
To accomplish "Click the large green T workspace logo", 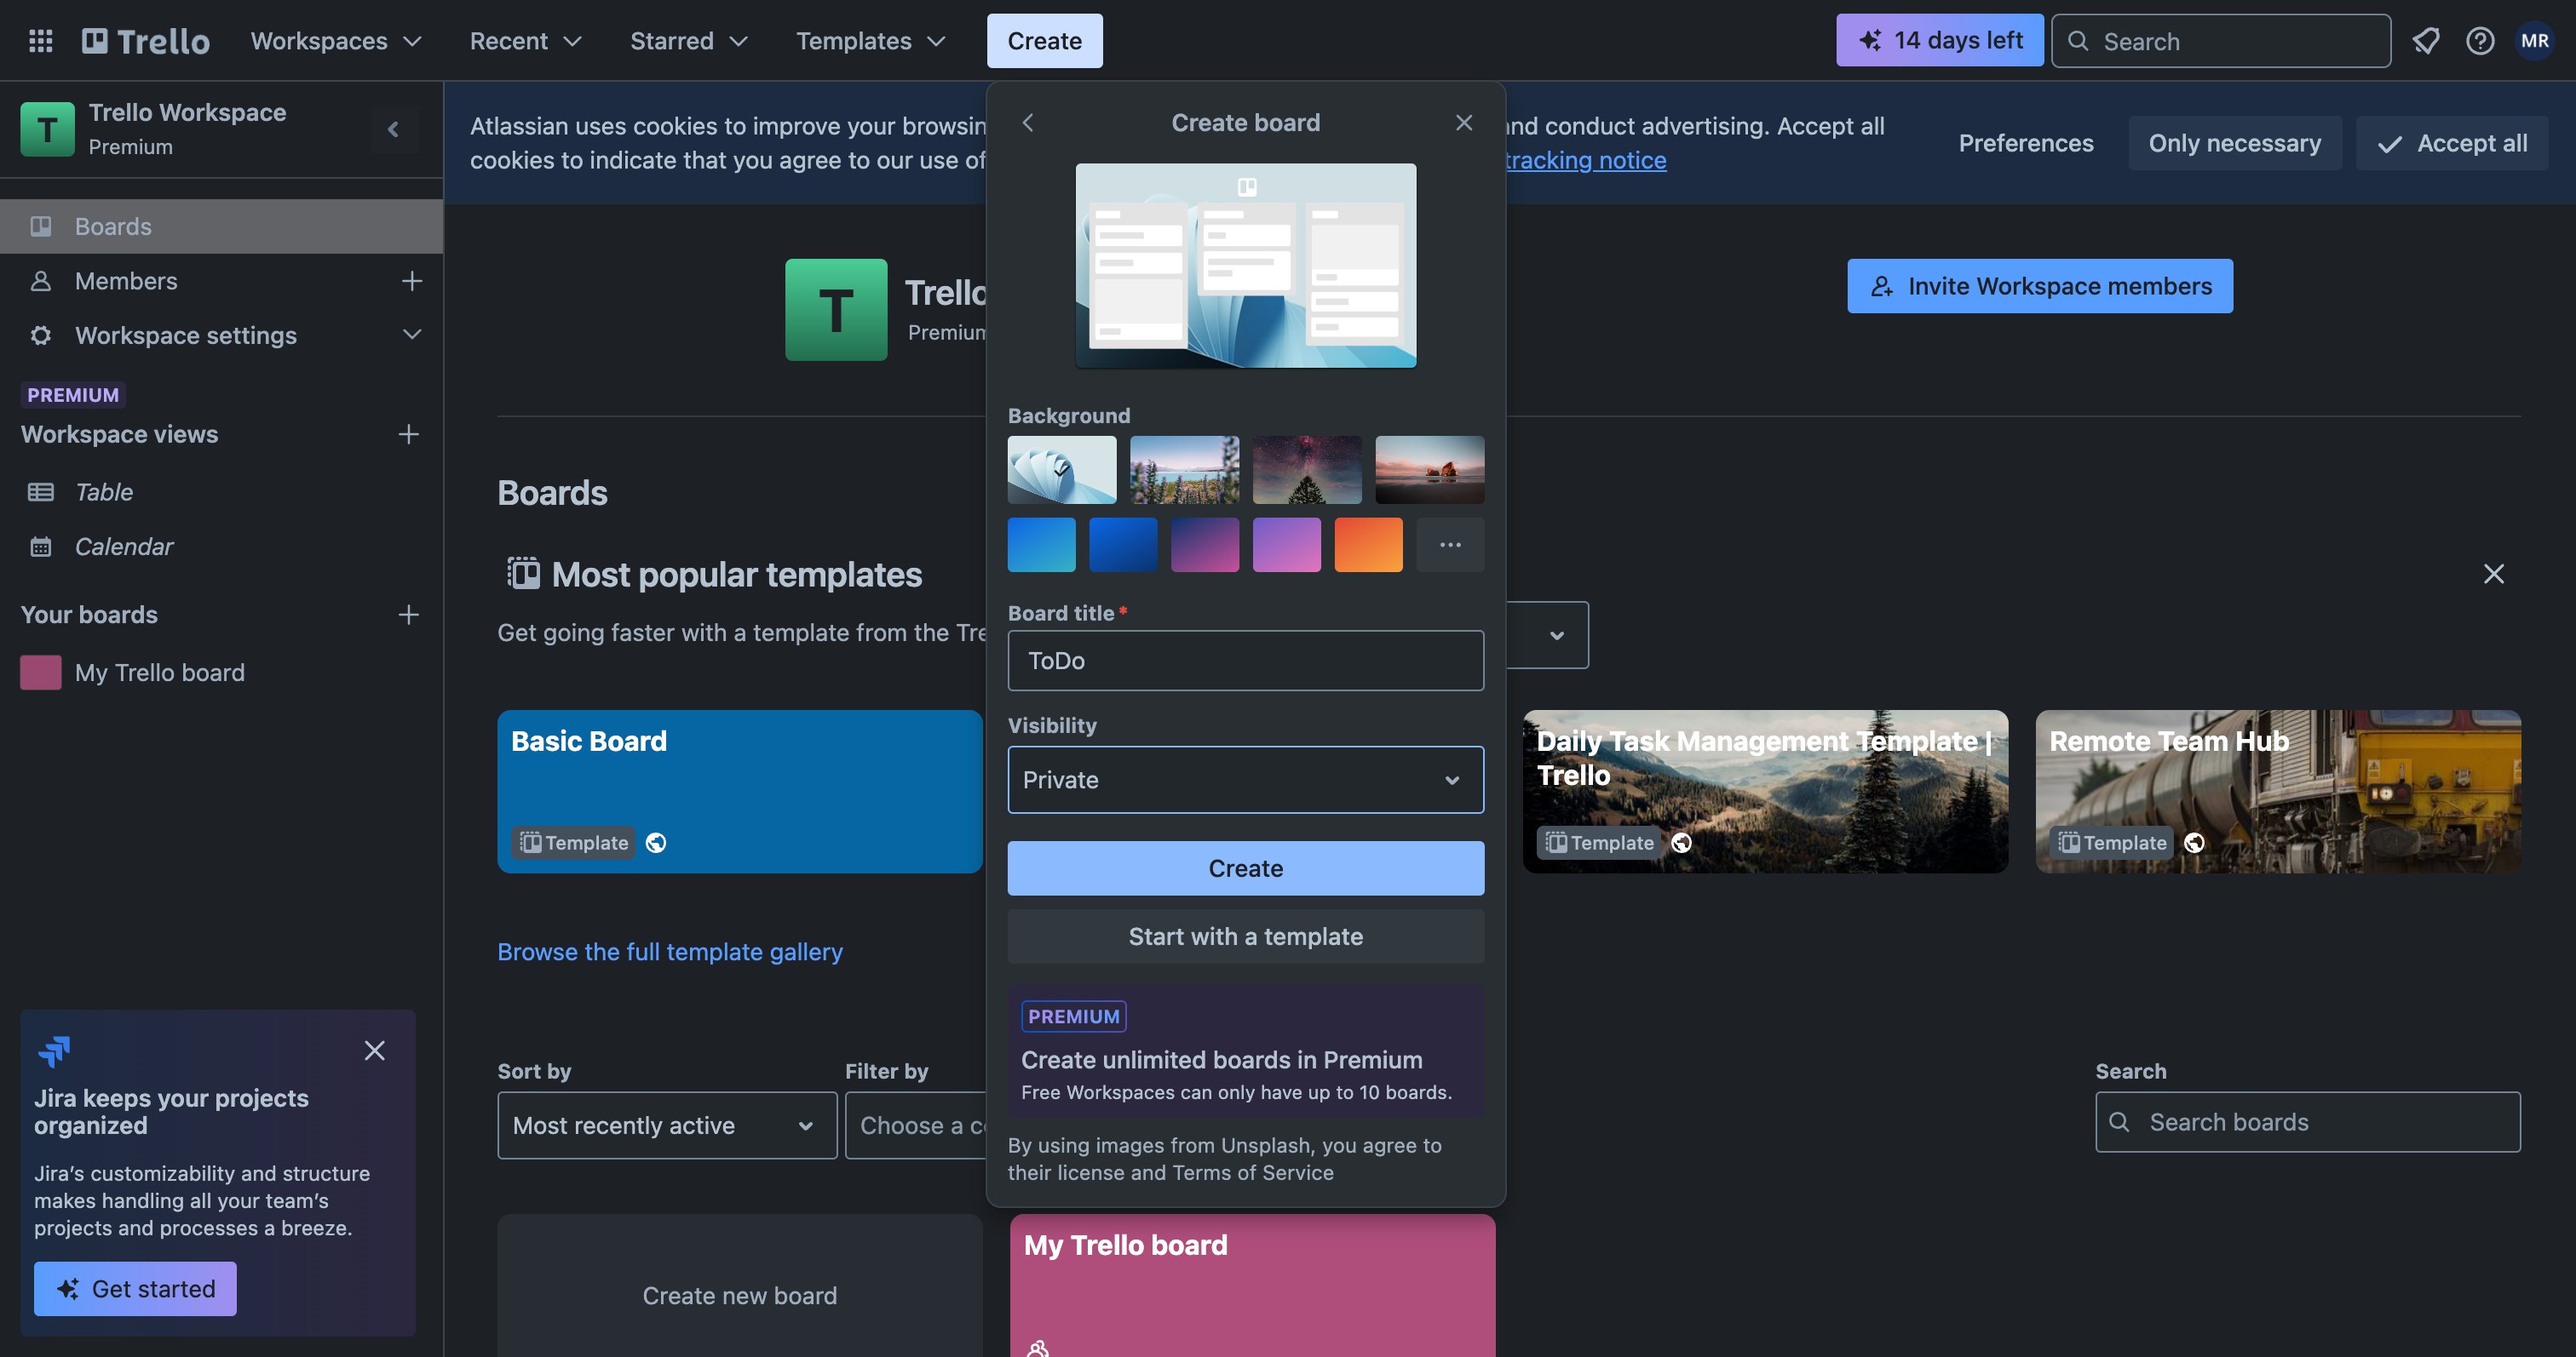I will pyautogui.click(x=836, y=310).
